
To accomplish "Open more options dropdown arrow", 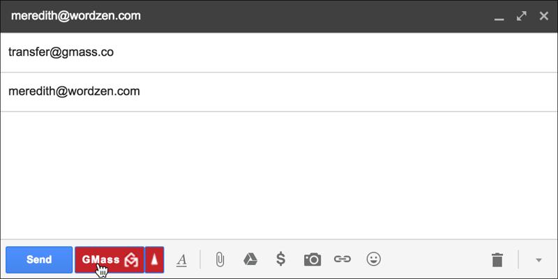I will 538,259.
